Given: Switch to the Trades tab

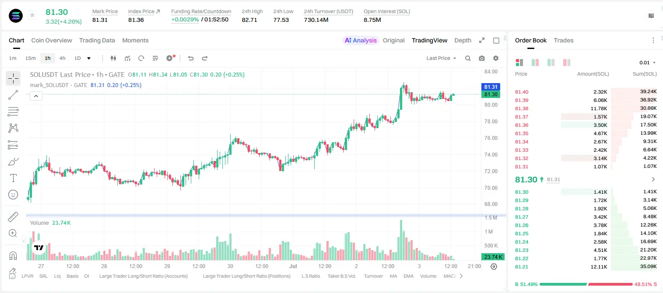Looking at the screenshot, I should point(564,40).
